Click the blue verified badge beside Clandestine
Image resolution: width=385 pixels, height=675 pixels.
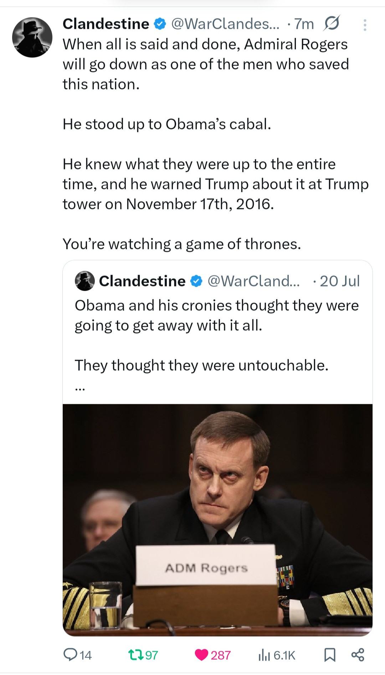coord(160,24)
